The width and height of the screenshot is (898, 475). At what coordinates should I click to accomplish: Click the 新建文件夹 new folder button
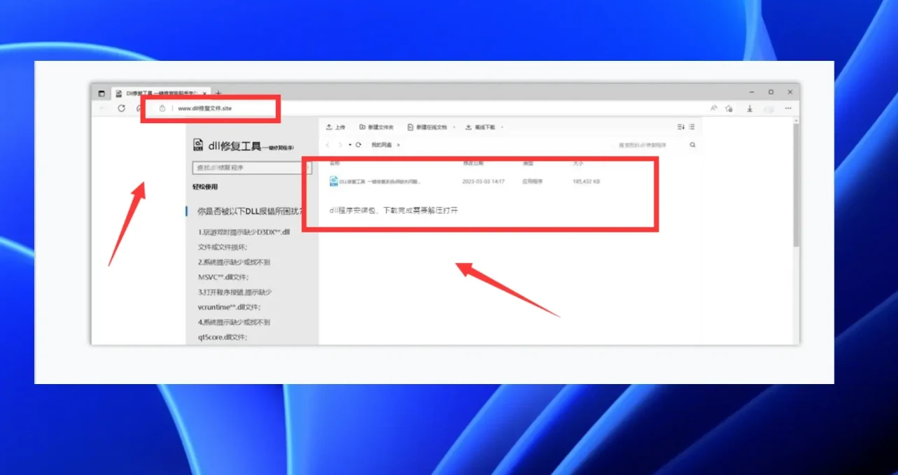377,127
